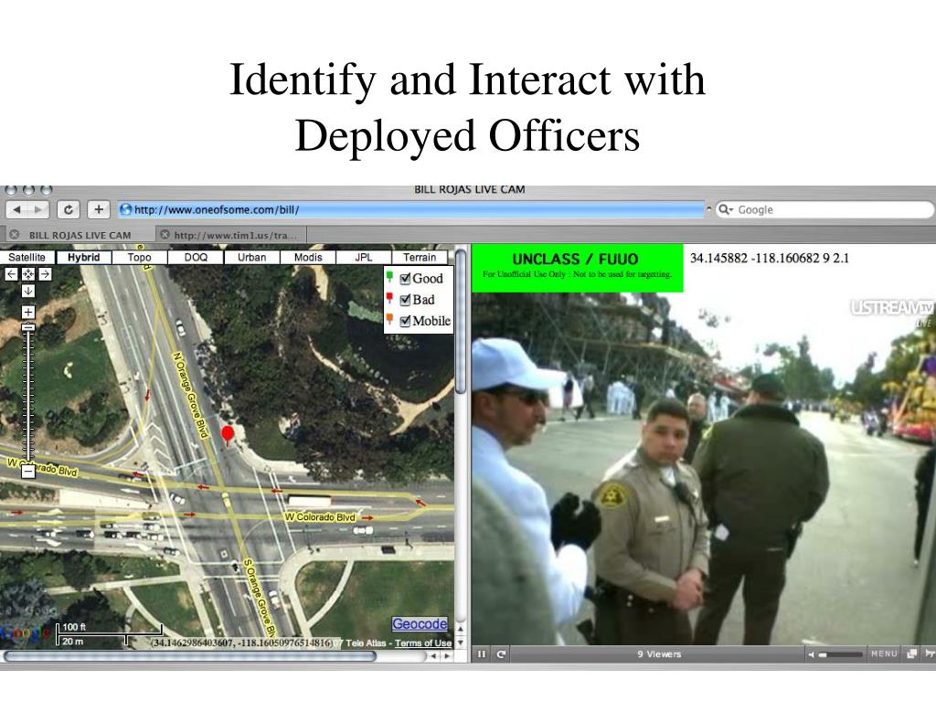The width and height of the screenshot is (936, 702).
Task: Mute the video with speaker icon
Action: [812, 654]
